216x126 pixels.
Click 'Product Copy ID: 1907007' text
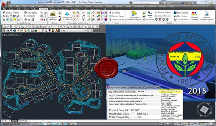124,110
